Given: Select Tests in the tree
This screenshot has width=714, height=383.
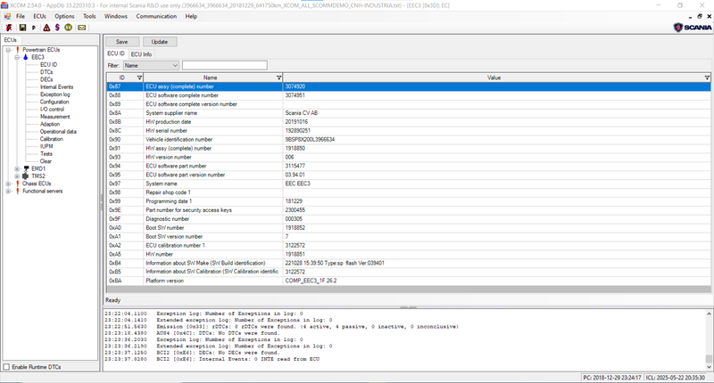Looking at the screenshot, I should 46,154.
